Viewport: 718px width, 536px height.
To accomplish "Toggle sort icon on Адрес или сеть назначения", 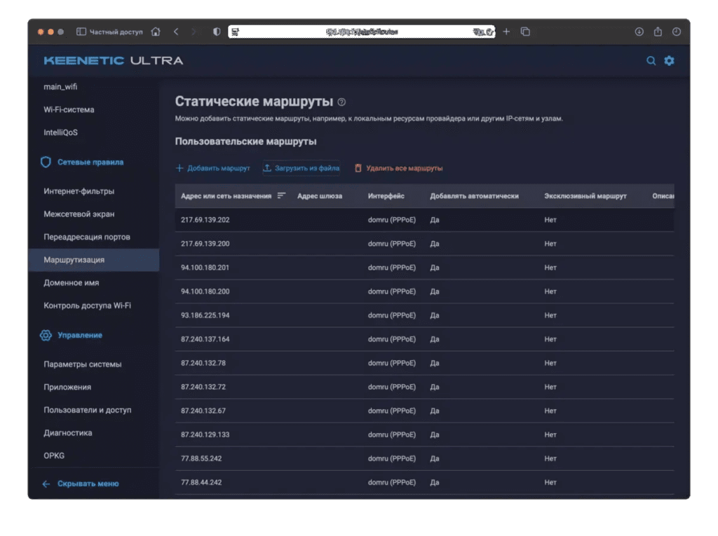I will pos(281,195).
